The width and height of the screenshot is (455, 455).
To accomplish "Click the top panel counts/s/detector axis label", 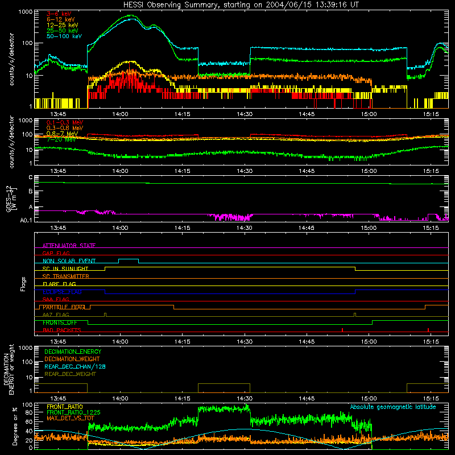I will [x=11, y=59].
